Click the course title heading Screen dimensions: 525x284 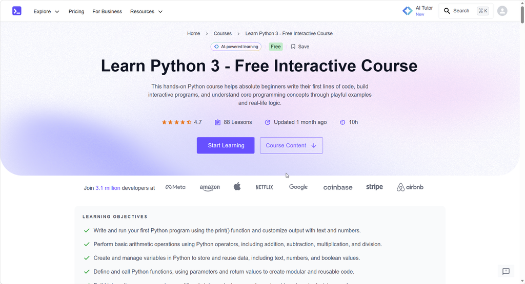[259, 65]
